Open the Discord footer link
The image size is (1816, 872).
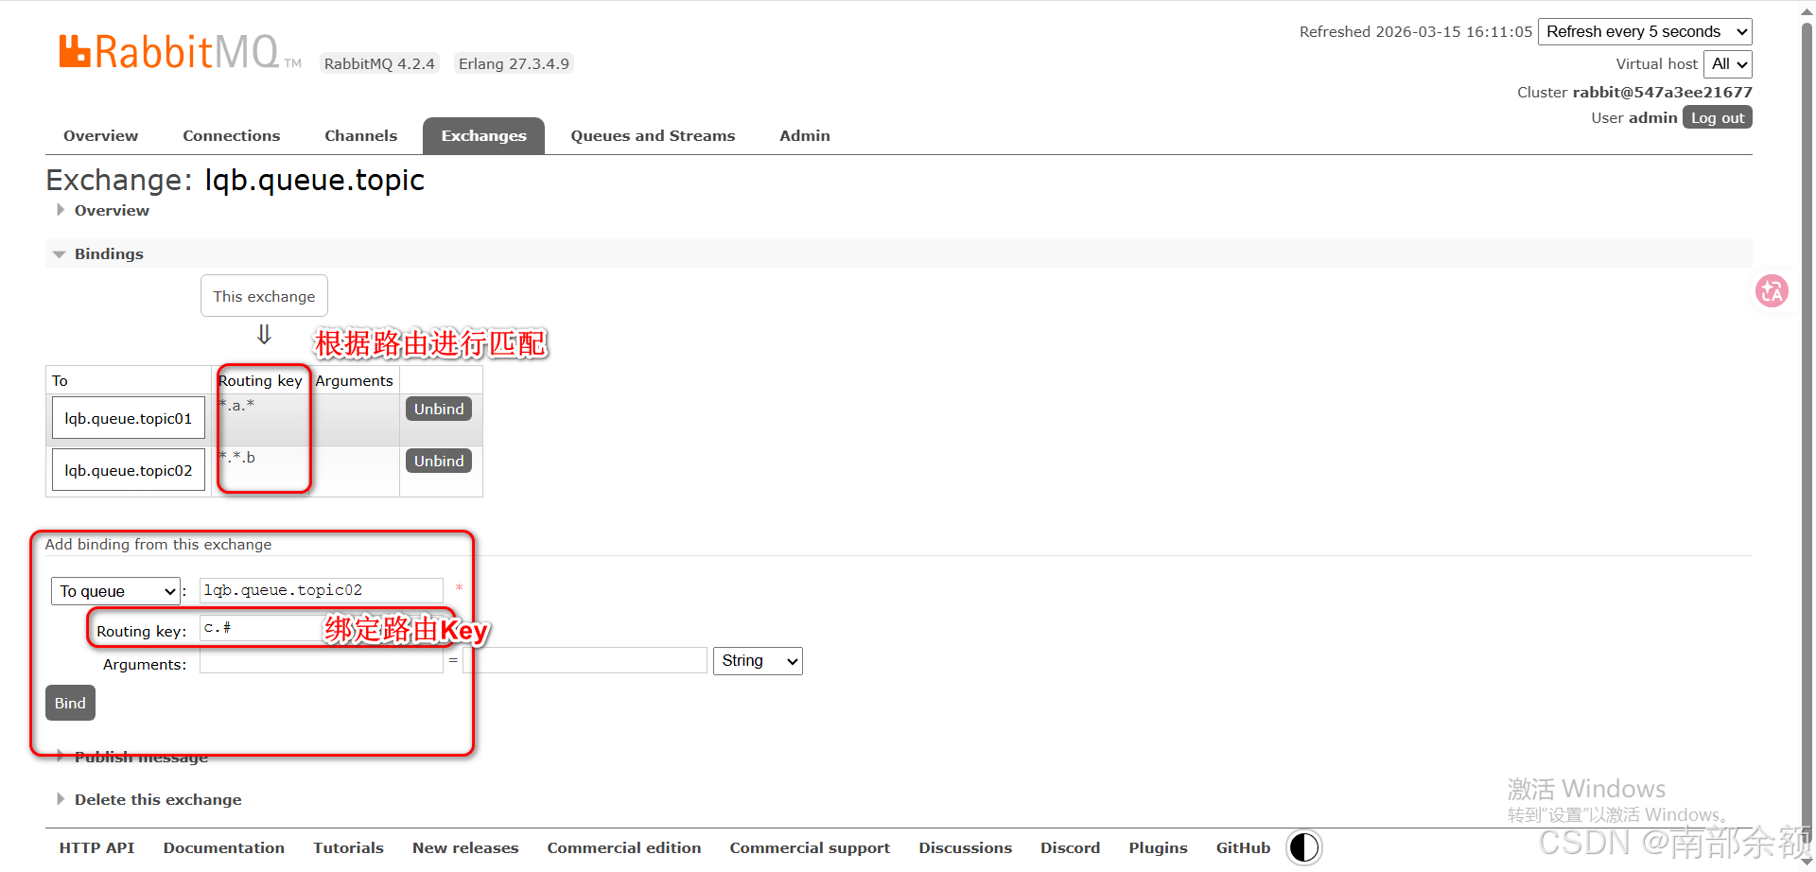(x=1070, y=847)
